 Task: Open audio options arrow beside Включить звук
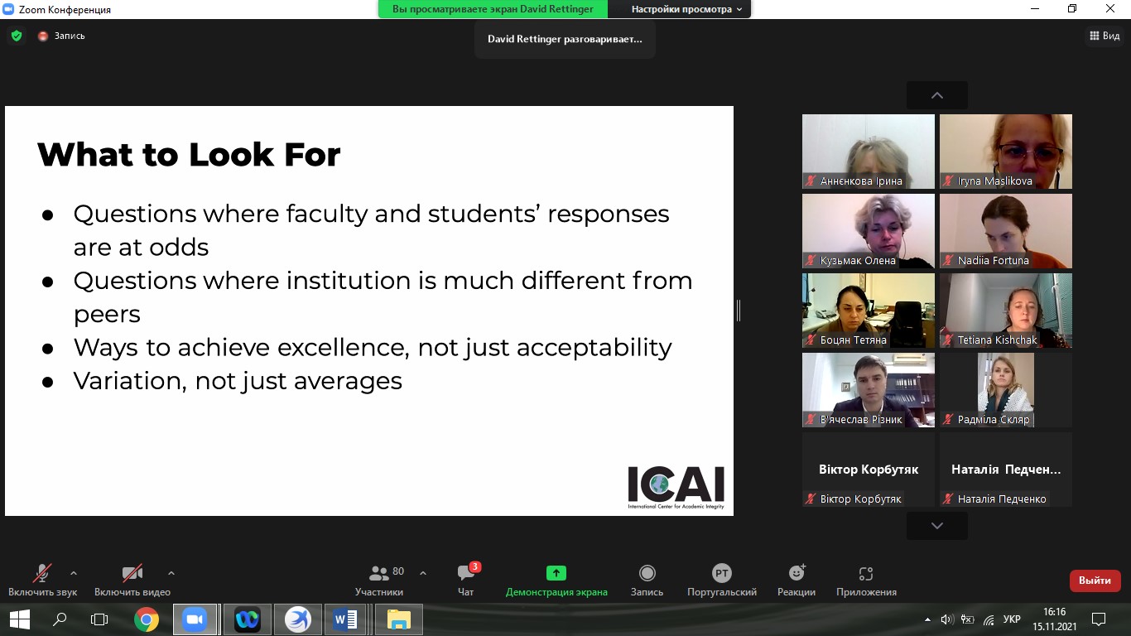pos(74,572)
